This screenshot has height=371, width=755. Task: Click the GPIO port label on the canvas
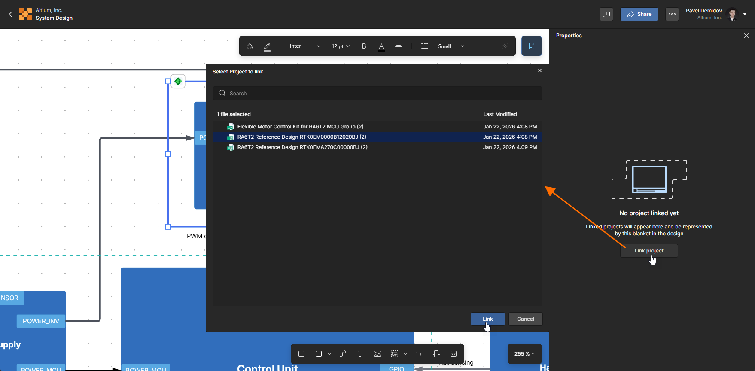tap(396, 368)
